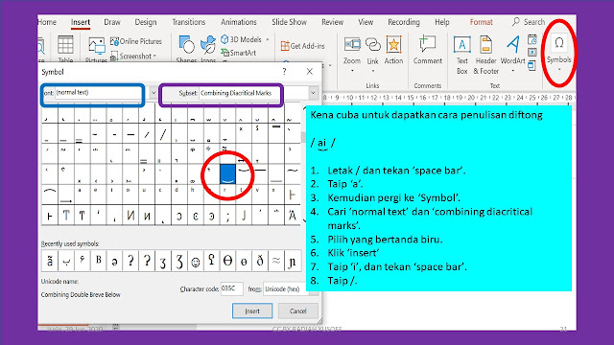Expand the Subset dropdown arrow
Viewport: 614px width, 345px height.
coord(314,93)
